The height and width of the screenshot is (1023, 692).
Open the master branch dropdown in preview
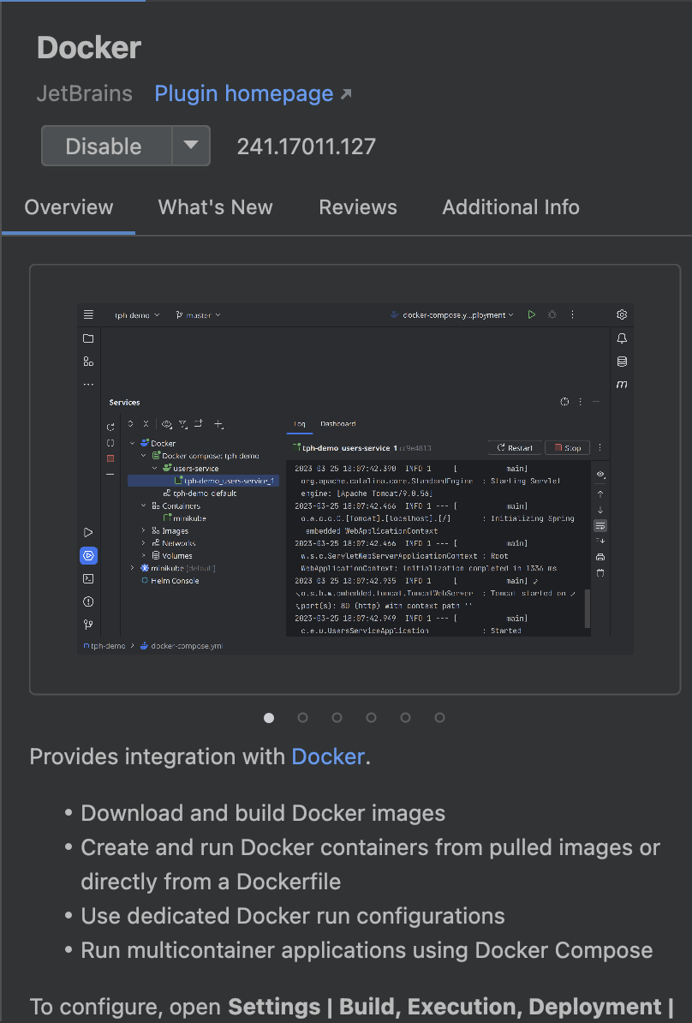198,315
